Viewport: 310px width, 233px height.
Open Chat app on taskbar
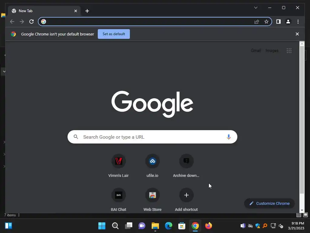point(142,226)
